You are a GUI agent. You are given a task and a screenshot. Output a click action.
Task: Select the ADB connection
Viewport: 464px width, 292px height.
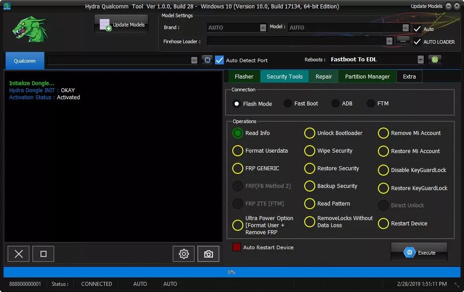335,104
